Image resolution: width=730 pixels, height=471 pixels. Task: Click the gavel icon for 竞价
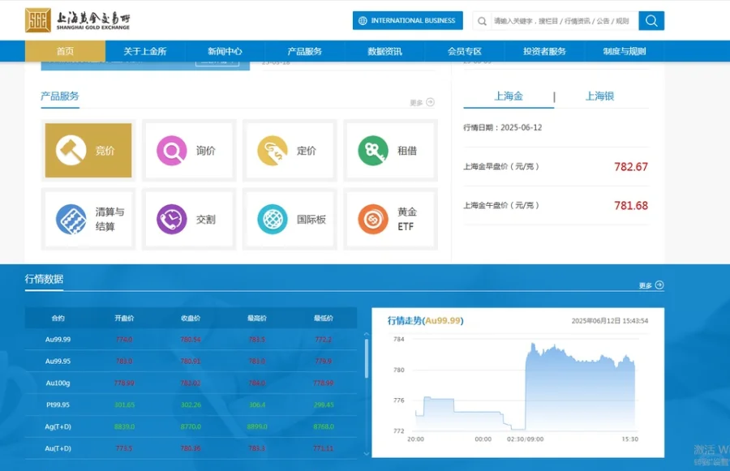[x=71, y=150]
